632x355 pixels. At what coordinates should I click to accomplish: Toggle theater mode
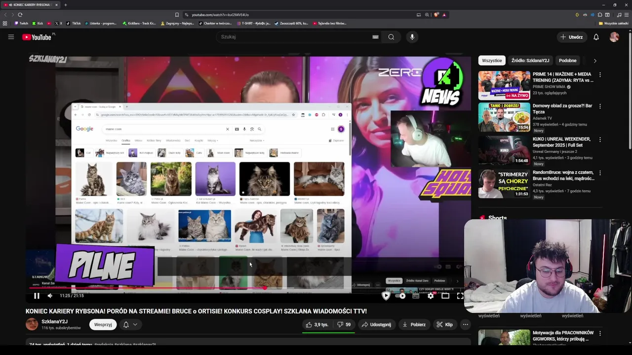coord(445,296)
